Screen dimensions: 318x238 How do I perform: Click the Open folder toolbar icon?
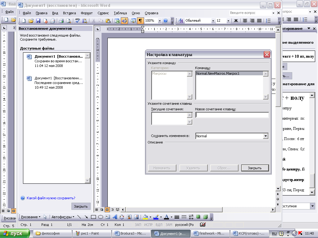31,21
